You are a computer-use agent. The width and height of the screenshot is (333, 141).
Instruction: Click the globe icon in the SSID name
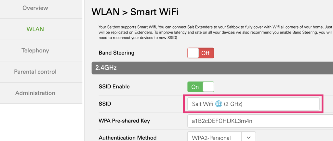pos(219,104)
